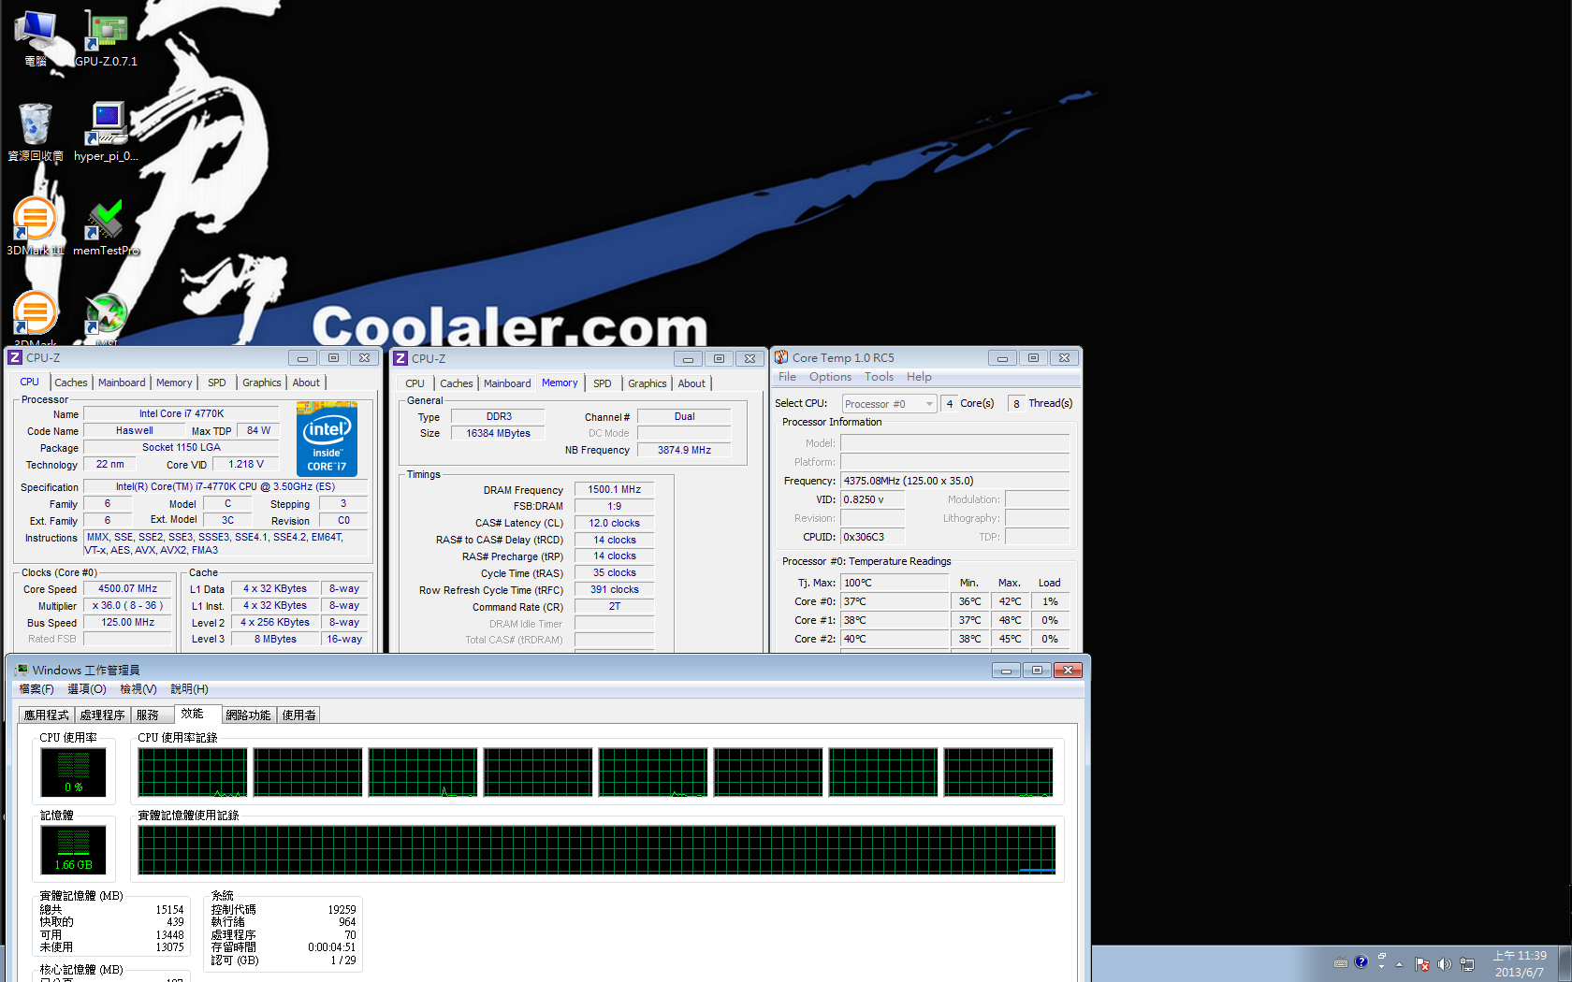Viewport: 1572px width, 982px height.
Task: Open the network tray icon
Action: (x=1466, y=964)
